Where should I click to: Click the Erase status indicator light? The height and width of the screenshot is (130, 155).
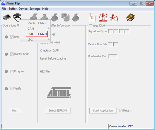[x=6, y=37]
